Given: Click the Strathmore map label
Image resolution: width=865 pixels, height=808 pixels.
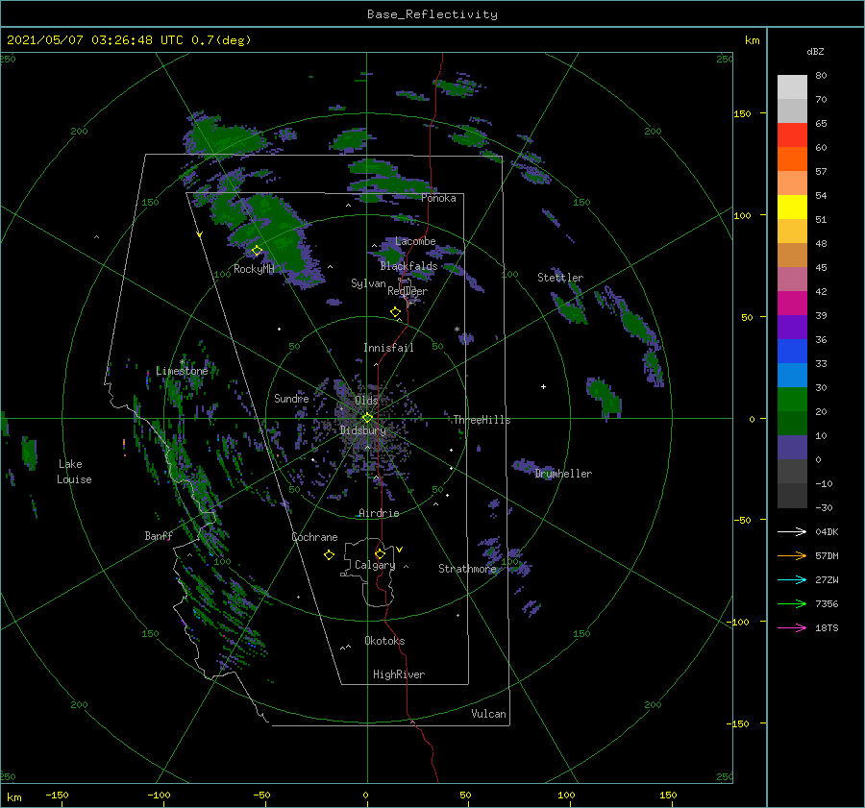Looking at the screenshot, I should tap(467, 569).
